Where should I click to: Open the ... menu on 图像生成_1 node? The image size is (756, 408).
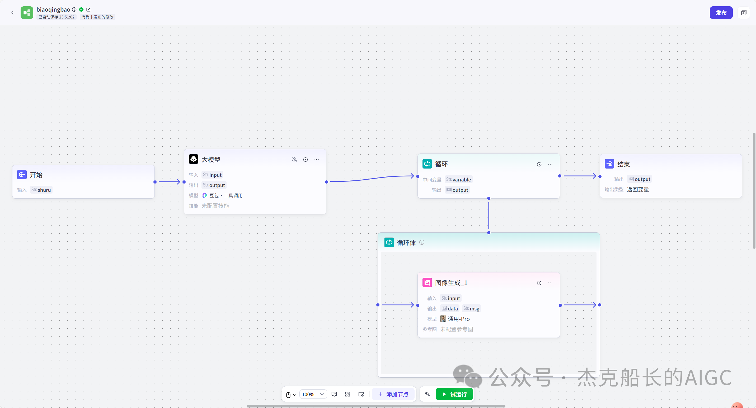(x=550, y=283)
